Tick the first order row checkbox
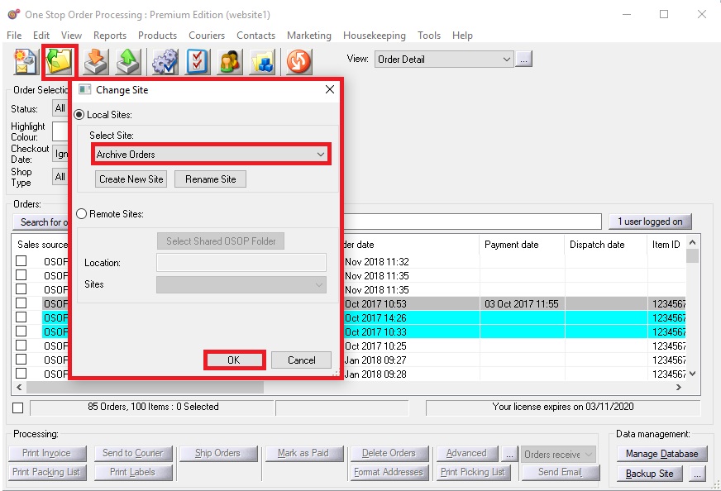 [x=21, y=261]
